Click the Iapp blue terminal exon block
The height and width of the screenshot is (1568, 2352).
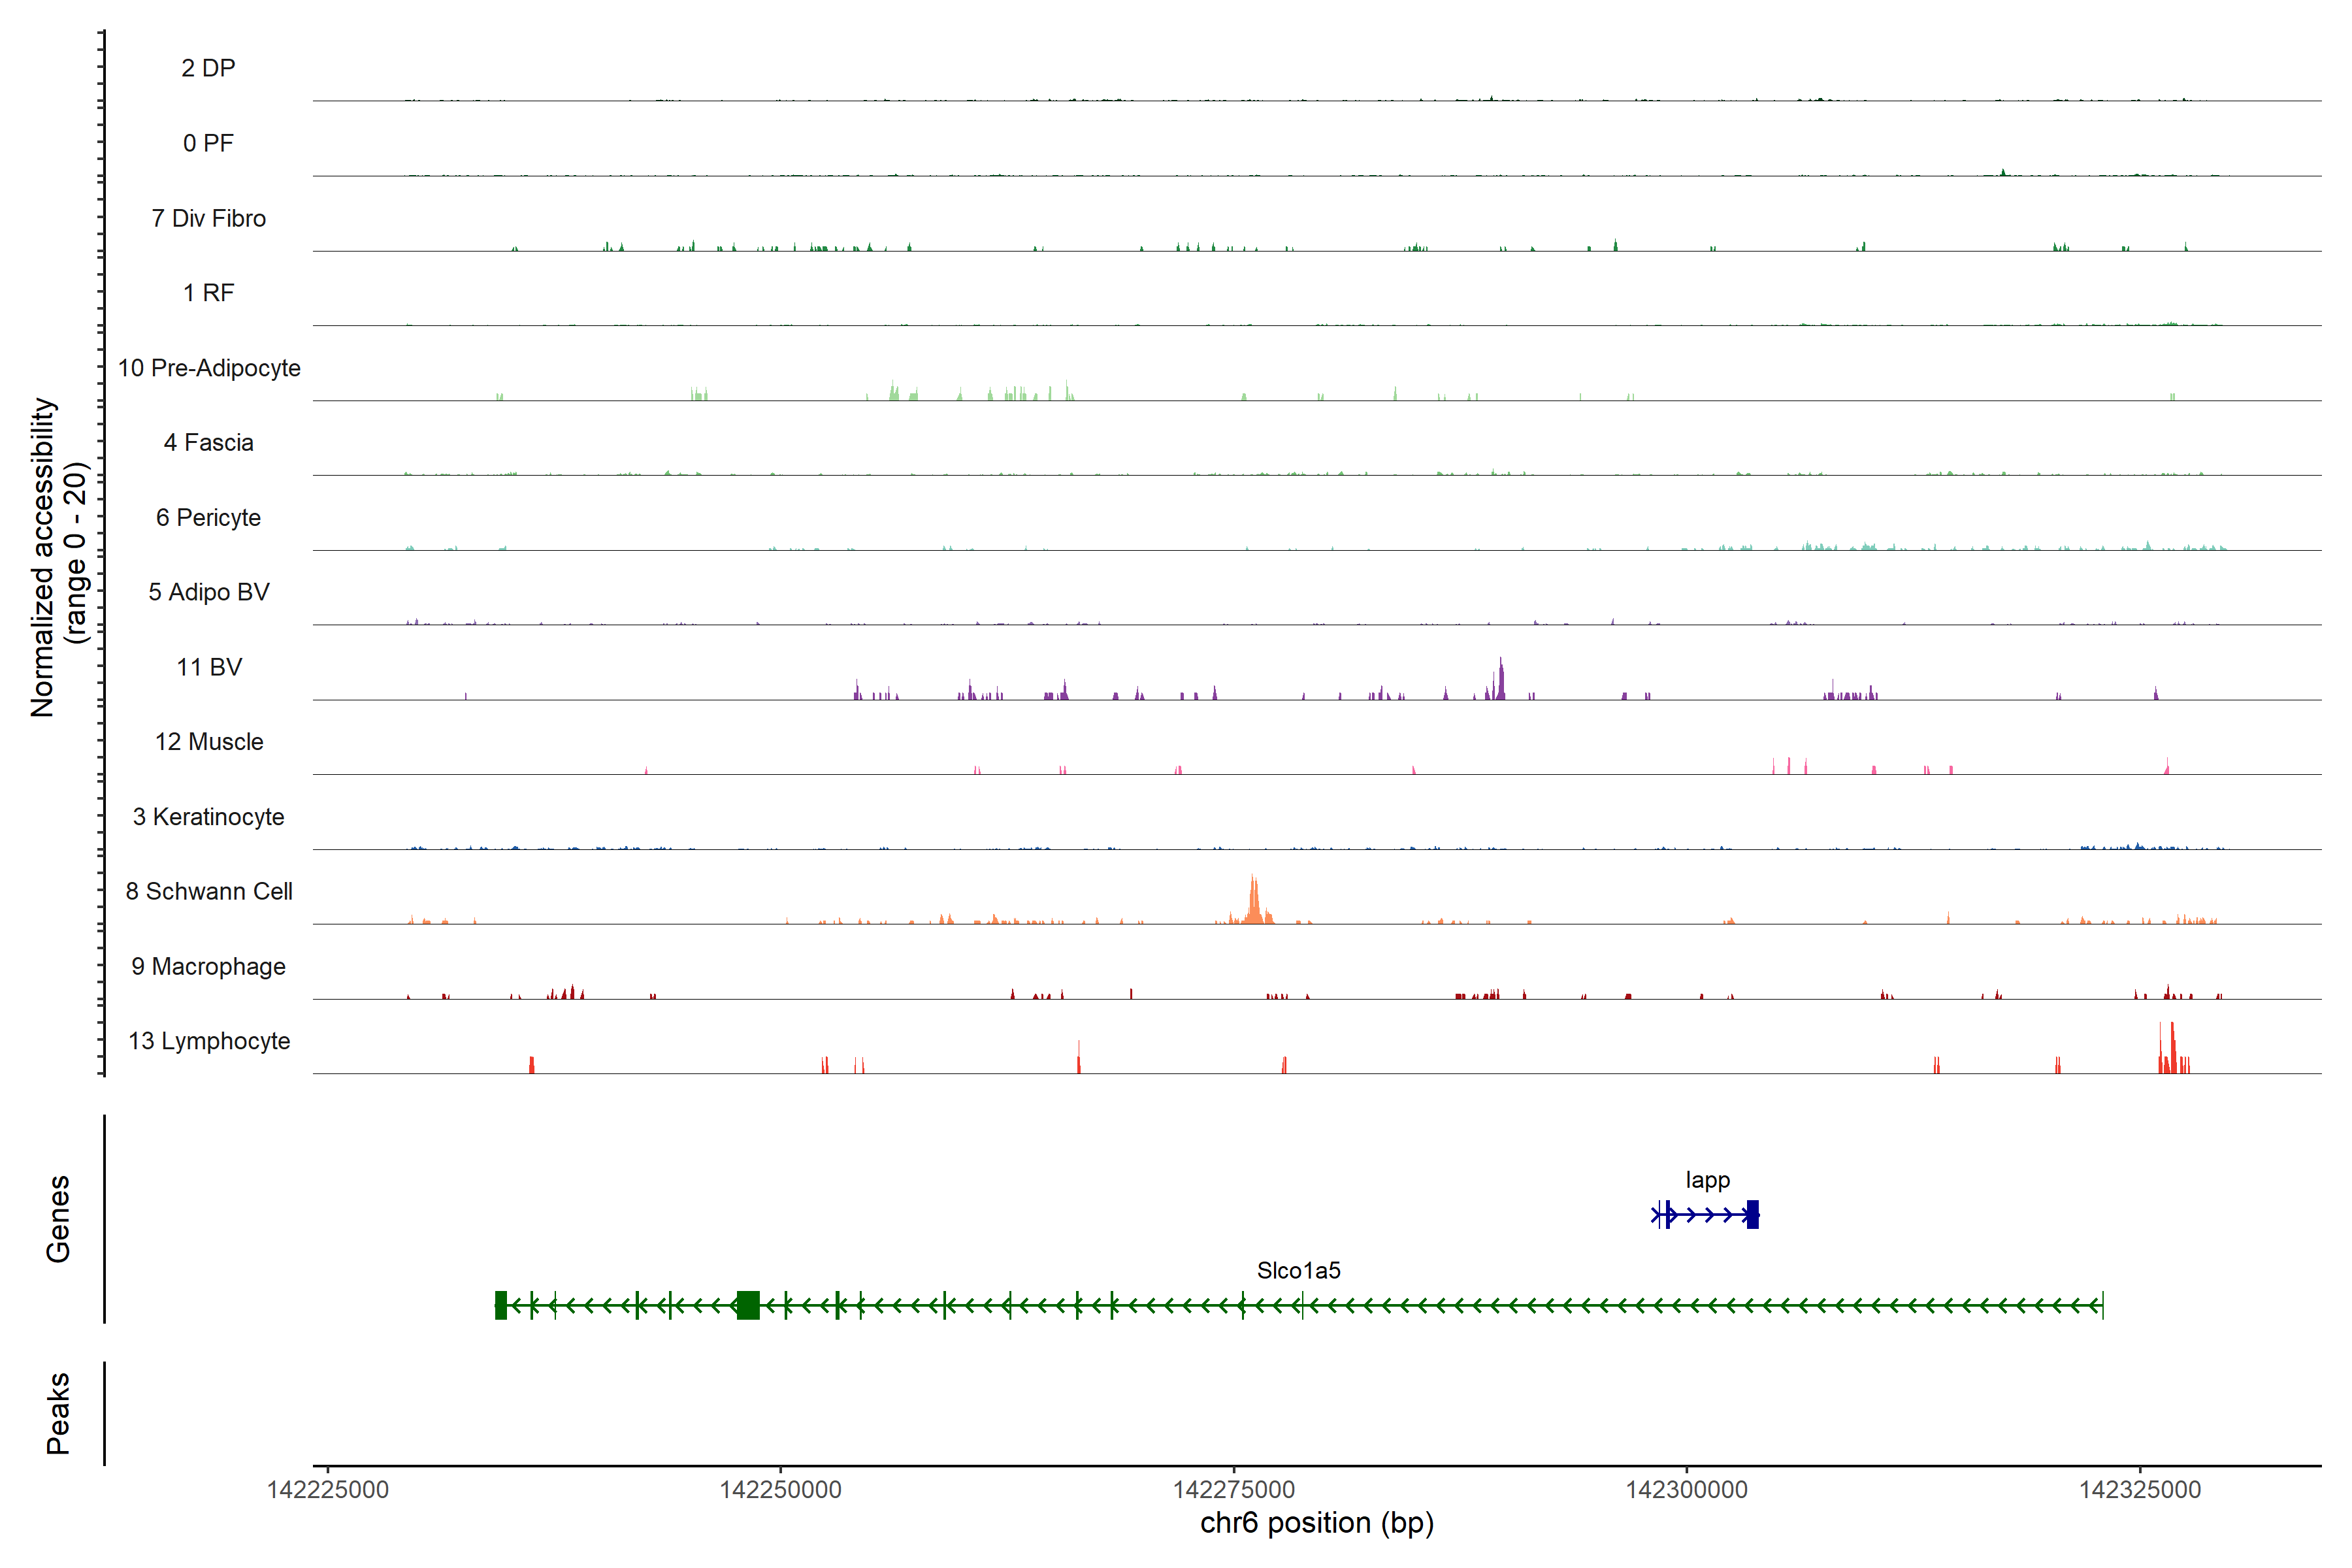pyautogui.click(x=1752, y=1214)
